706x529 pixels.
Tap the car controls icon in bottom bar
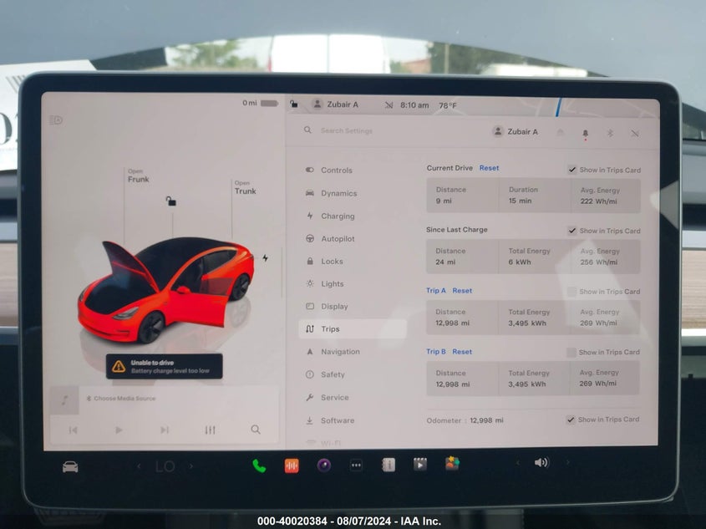click(x=70, y=466)
